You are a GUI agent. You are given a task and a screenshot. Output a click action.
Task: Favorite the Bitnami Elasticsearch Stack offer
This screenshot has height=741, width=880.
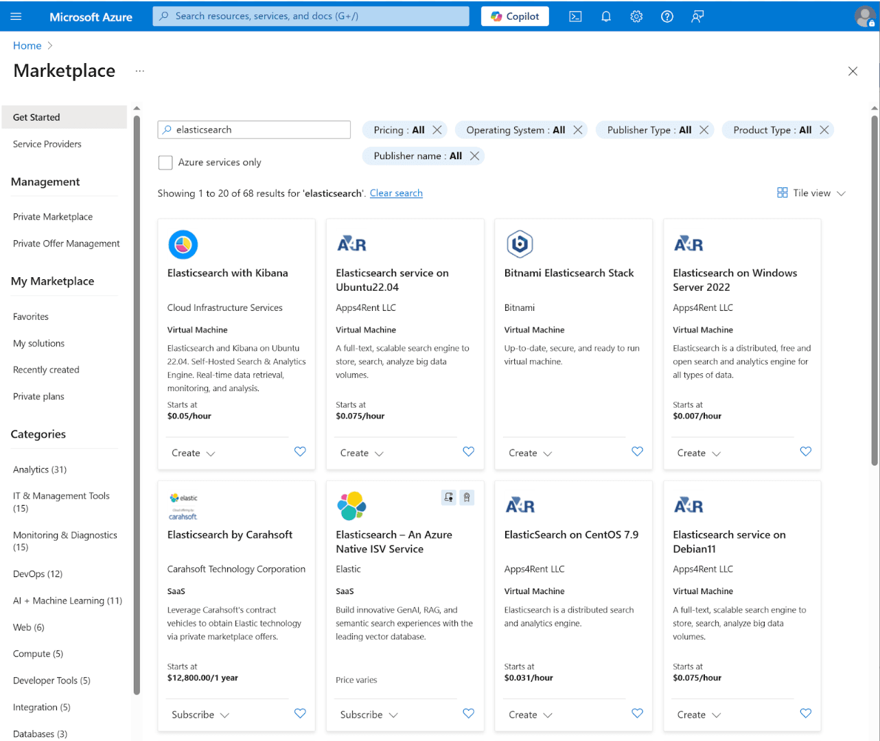point(637,451)
